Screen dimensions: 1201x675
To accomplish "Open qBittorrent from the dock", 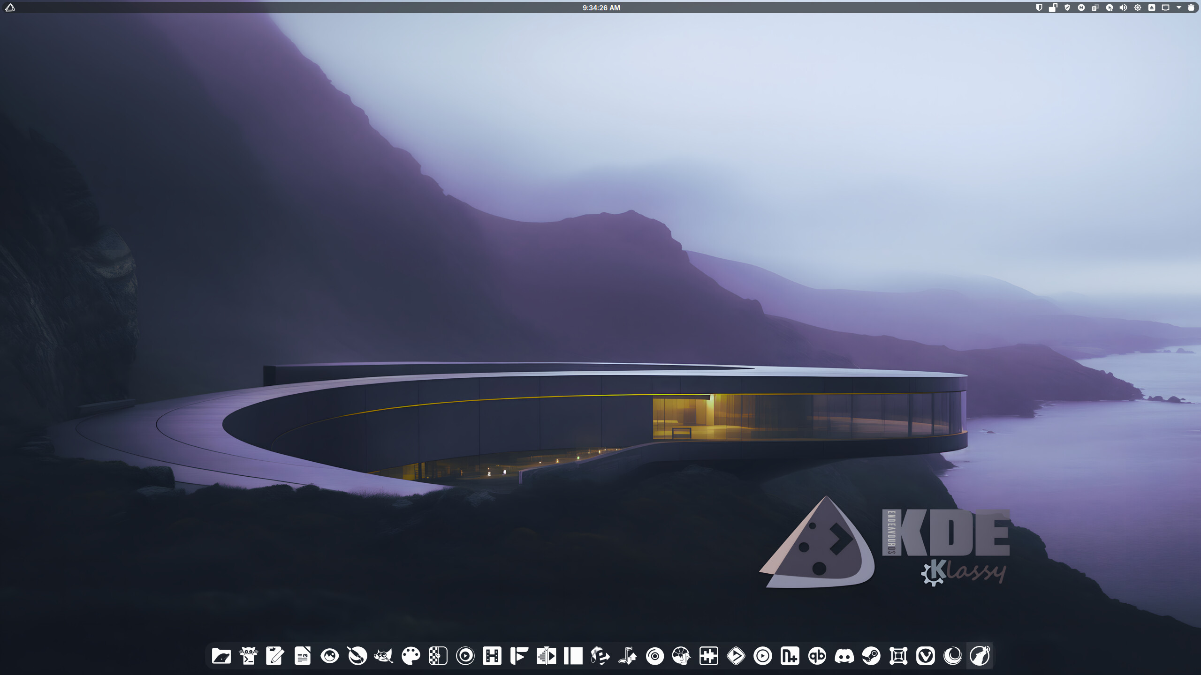I will click(x=817, y=656).
